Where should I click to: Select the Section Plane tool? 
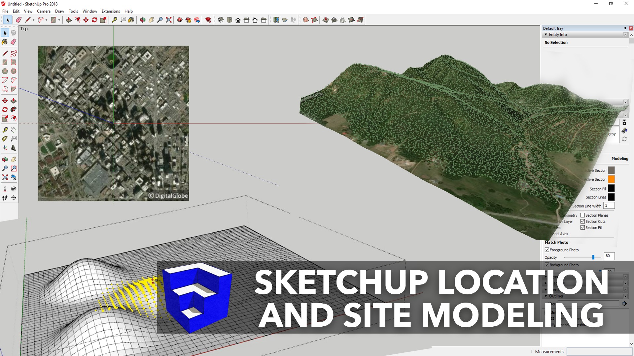tap(14, 198)
